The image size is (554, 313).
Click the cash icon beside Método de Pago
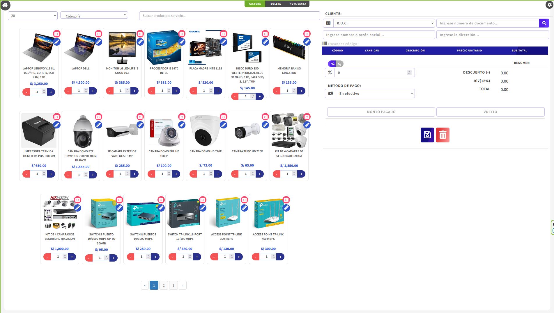tap(330, 93)
